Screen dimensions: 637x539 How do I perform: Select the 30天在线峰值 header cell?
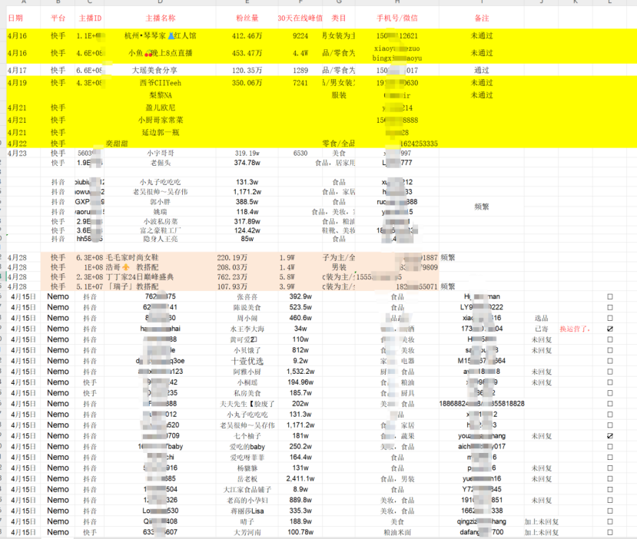[x=300, y=18]
